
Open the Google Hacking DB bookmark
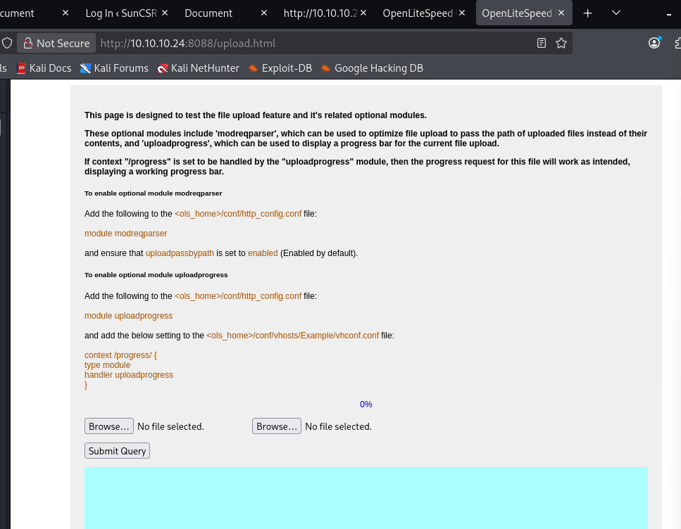click(372, 68)
